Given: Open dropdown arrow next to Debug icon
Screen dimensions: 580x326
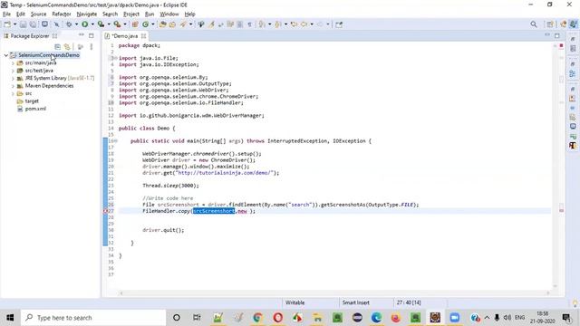Looking at the screenshot, I should tap(76, 24).
